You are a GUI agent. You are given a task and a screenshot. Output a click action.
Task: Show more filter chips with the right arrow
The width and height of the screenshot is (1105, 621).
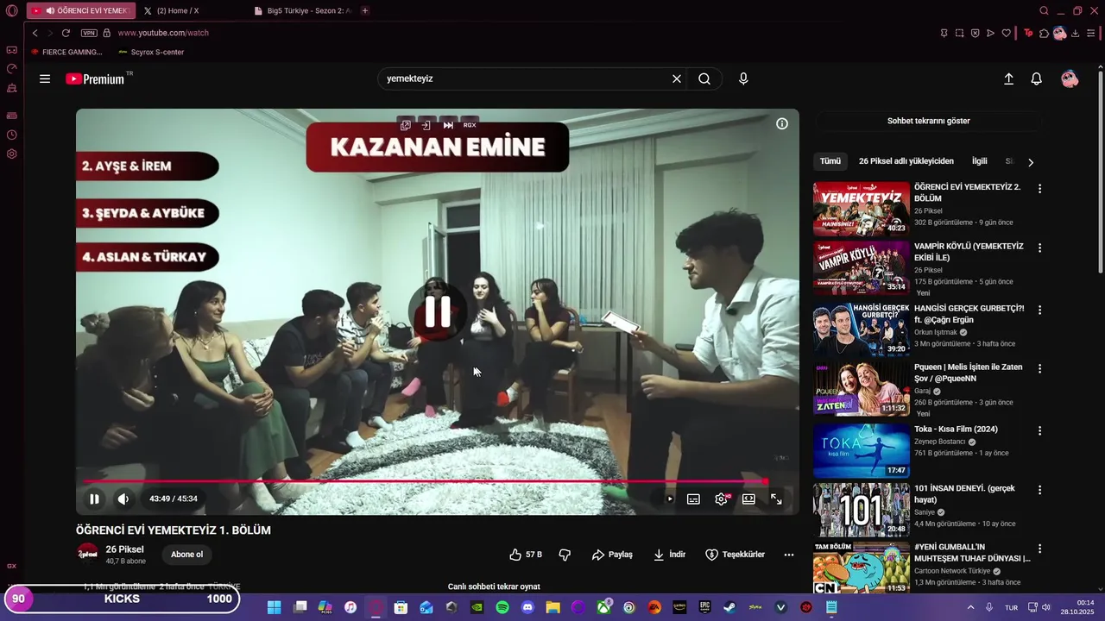1030,162
